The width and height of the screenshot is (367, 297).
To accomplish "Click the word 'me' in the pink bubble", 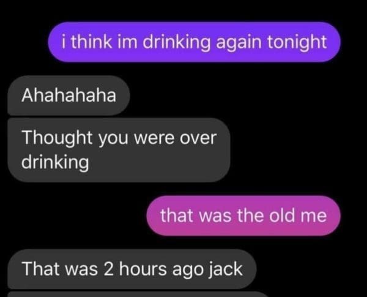I will [313, 216].
